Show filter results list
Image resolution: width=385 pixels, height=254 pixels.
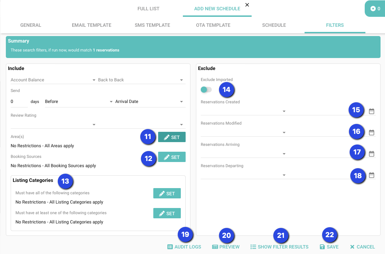[279, 247]
